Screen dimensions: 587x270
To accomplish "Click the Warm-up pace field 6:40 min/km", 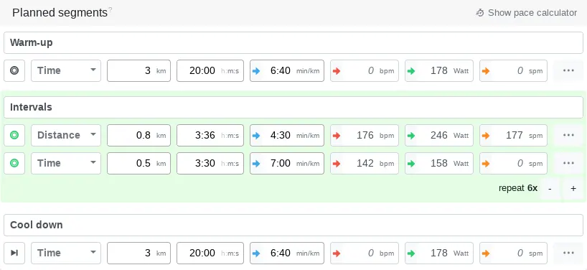I will [x=287, y=70].
